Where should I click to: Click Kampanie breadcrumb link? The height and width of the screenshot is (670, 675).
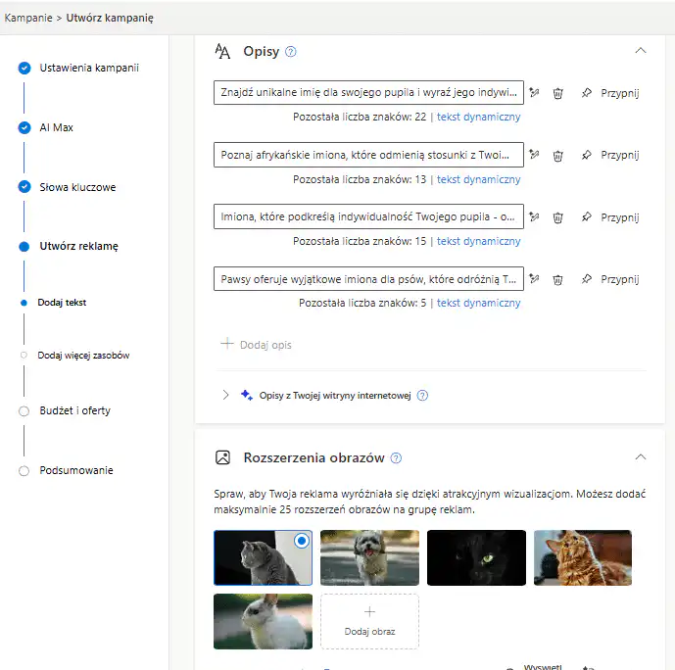(28, 18)
